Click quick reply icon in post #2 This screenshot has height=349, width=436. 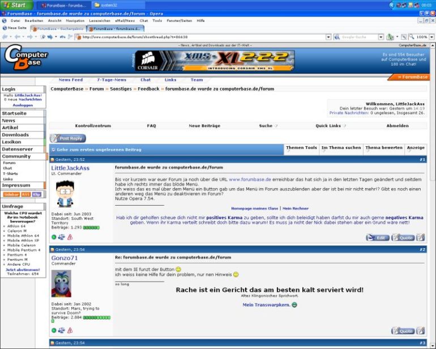[x=421, y=331]
